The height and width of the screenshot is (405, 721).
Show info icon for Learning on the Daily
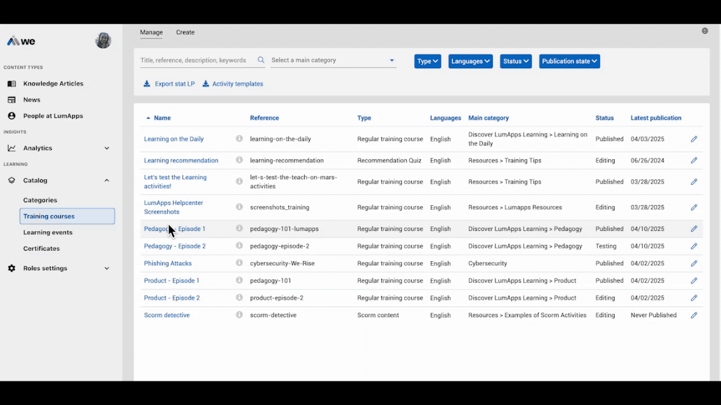[239, 138]
